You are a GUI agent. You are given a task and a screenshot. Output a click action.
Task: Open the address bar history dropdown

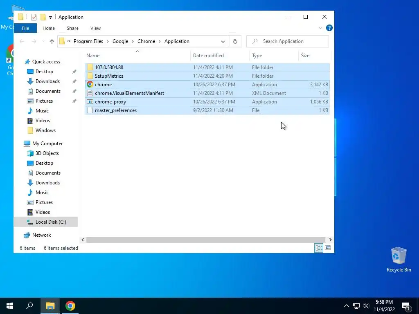223,41
